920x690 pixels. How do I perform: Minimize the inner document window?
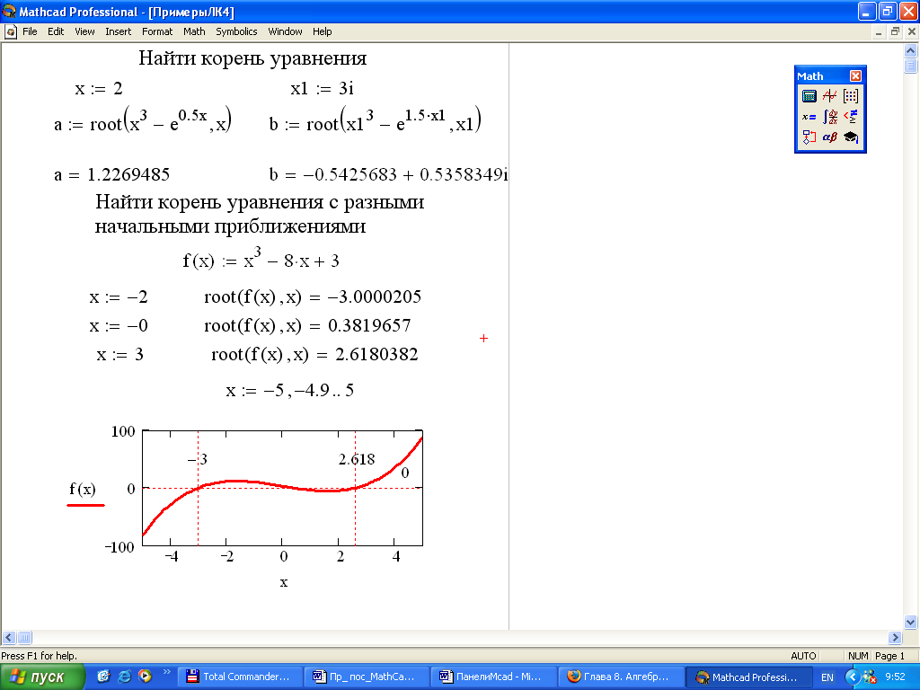click(x=879, y=32)
